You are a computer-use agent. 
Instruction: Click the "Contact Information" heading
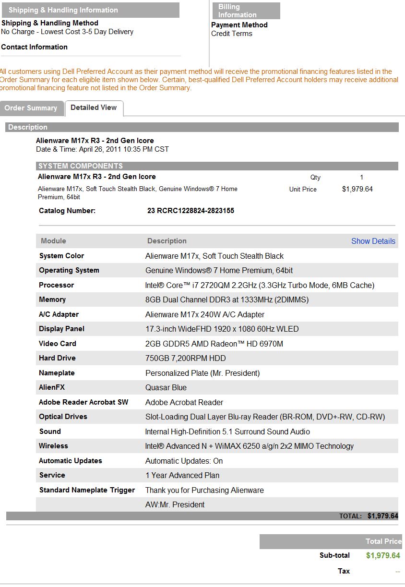tap(35, 47)
